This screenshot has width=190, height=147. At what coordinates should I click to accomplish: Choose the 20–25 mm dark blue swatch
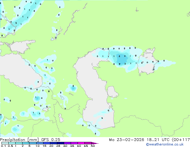tap(54, 143)
